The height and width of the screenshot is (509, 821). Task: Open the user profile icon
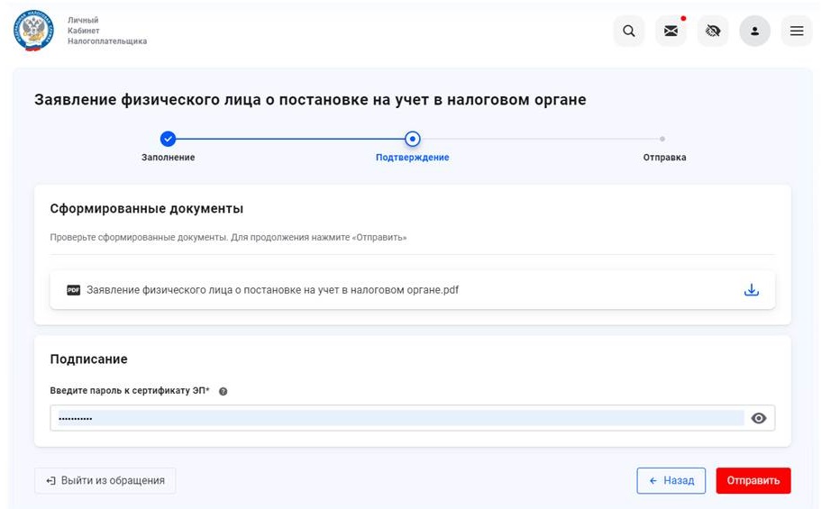point(754,31)
